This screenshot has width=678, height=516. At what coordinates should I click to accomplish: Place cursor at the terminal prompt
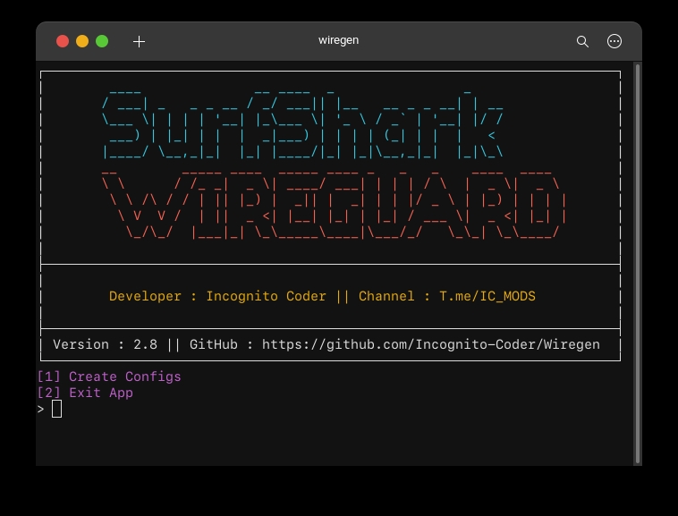(56, 409)
